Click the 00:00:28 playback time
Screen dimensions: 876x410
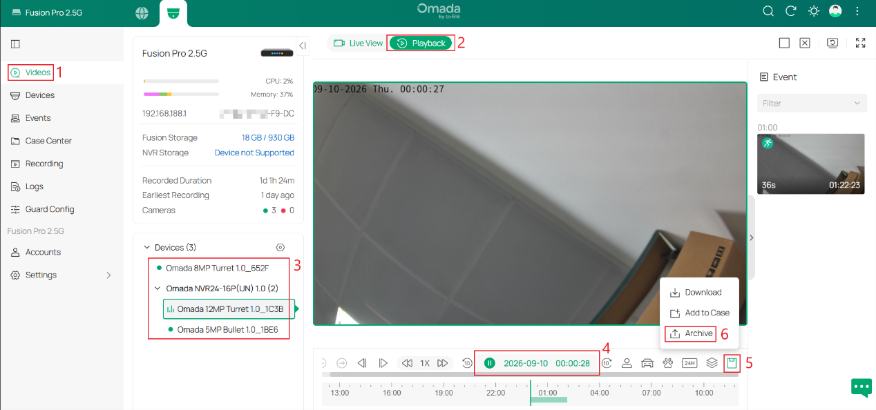(x=573, y=363)
